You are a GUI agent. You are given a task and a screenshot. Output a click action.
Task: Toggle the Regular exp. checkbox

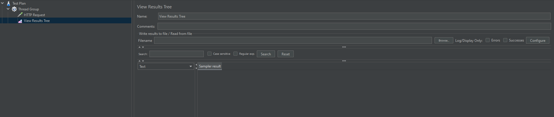pos(235,54)
